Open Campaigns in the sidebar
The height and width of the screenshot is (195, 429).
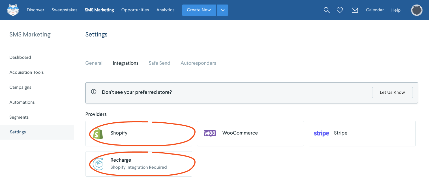click(x=20, y=87)
